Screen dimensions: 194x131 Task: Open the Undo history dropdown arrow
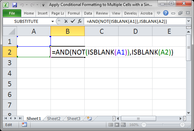coord(27,5)
